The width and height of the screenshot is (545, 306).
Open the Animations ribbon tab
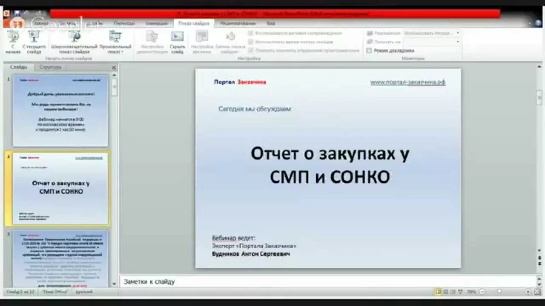[x=157, y=23]
